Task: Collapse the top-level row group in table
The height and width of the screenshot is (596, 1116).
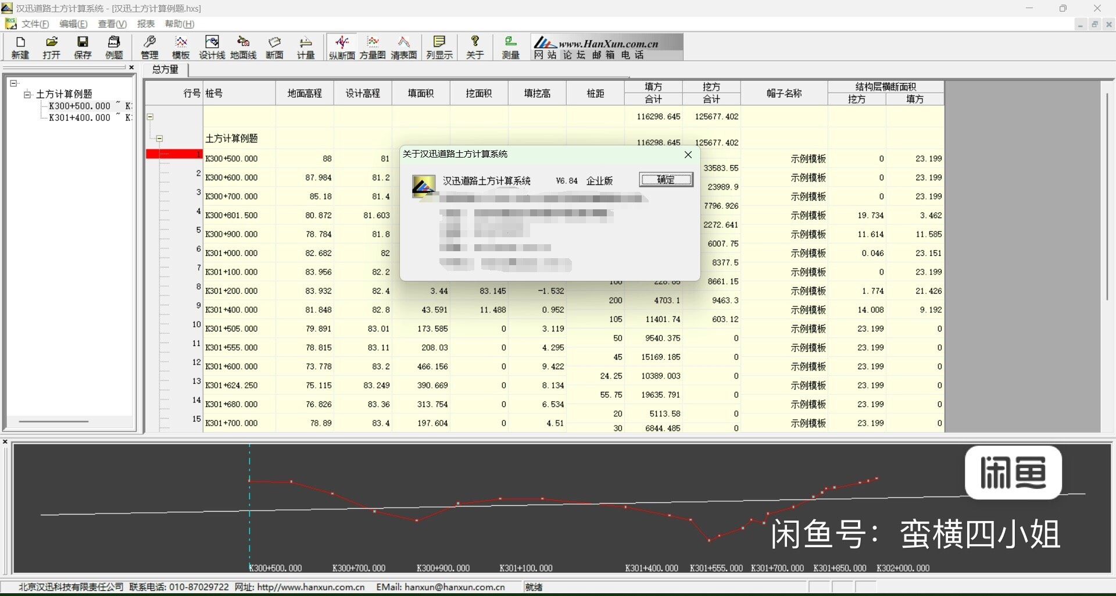Action: click(x=150, y=117)
